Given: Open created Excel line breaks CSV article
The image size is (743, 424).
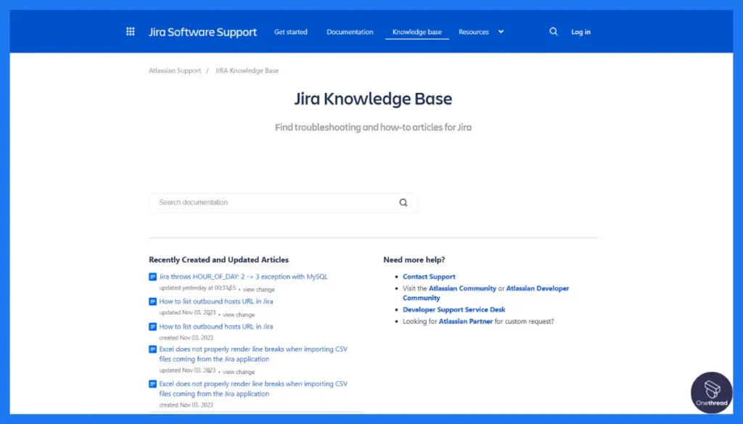Looking at the screenshot, I should point(253,388).
